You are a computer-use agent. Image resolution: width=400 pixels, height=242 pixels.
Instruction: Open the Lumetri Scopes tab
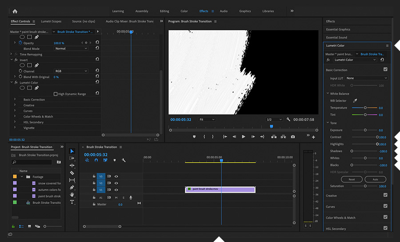tap(51, 21)
